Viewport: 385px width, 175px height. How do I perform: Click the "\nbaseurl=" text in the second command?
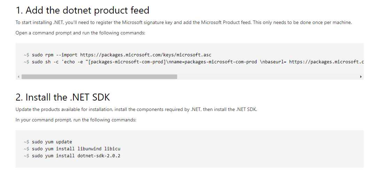pos(273,62)
